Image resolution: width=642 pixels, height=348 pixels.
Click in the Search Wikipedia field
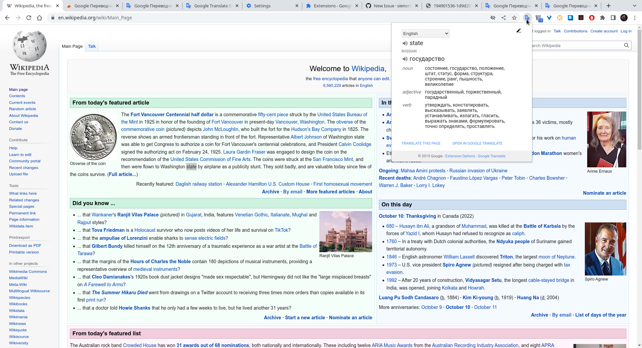pos(576,45)
